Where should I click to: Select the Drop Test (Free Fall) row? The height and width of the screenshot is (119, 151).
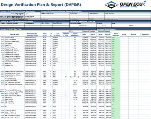[x=11, y=80]
